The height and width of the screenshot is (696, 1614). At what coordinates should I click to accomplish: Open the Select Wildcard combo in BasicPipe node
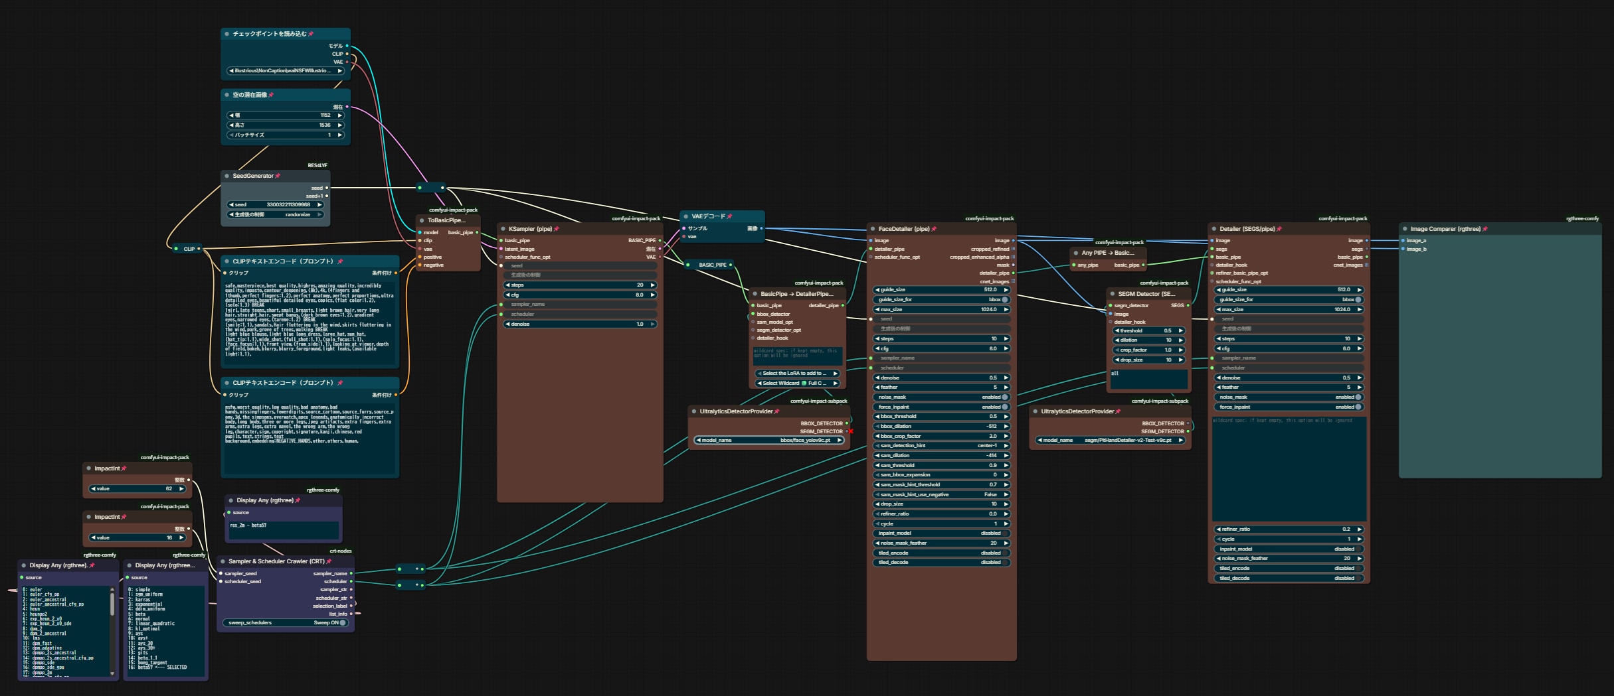pyautogui.click(x=797, y=383)
